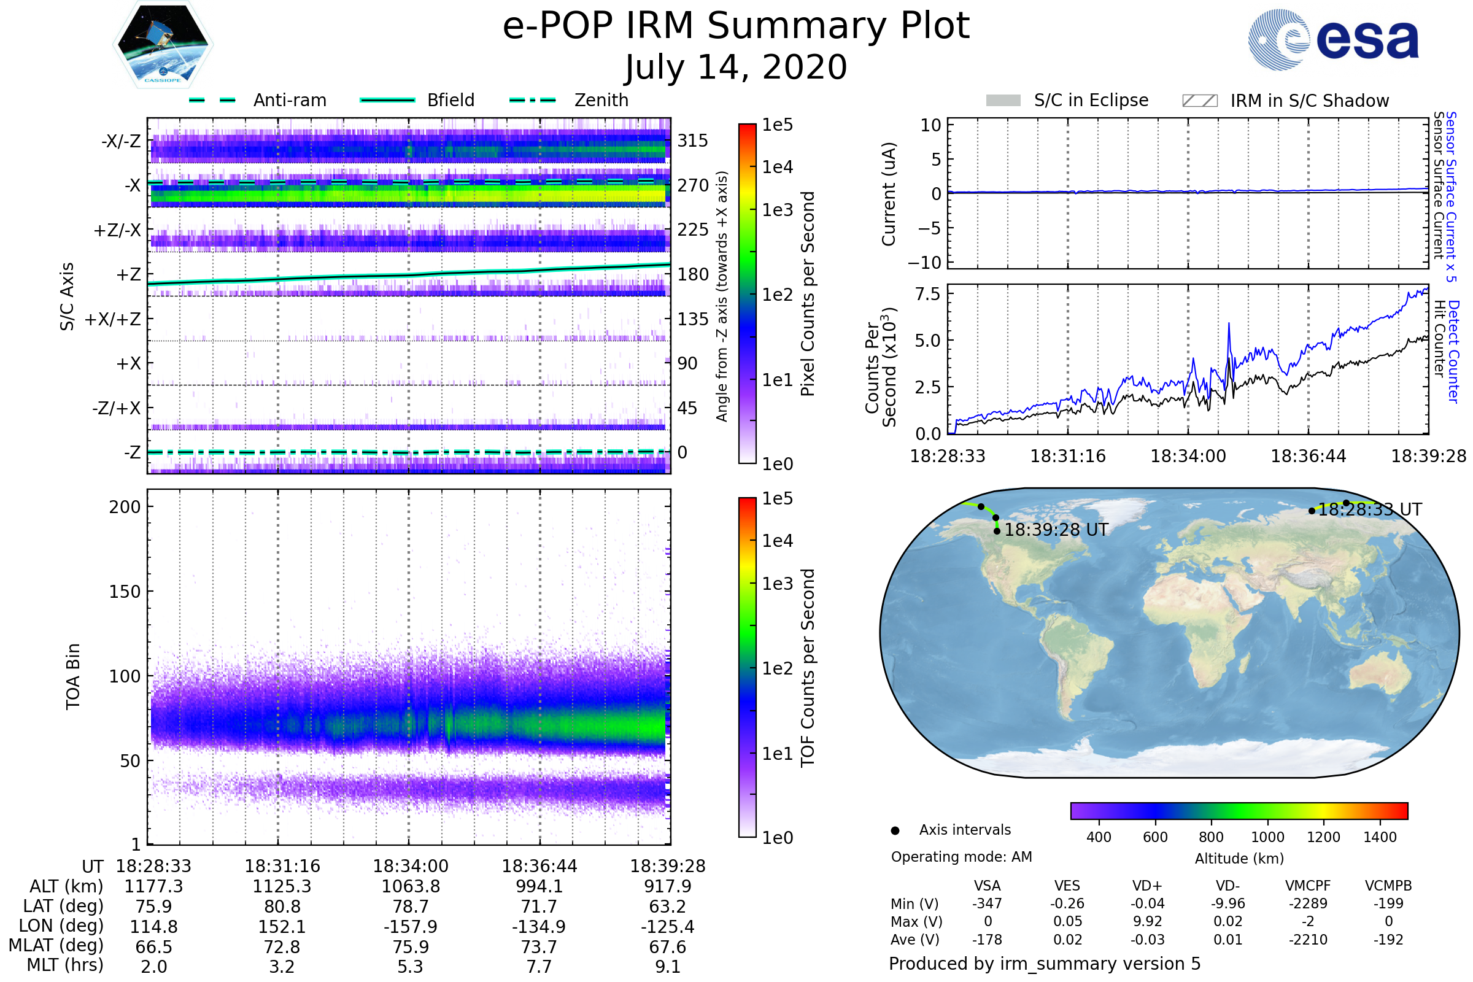Click the VMCPF voltage column header
The height and width of the screenshot is (982, 1473).
pyautogui.click(x=1308, y=886)
